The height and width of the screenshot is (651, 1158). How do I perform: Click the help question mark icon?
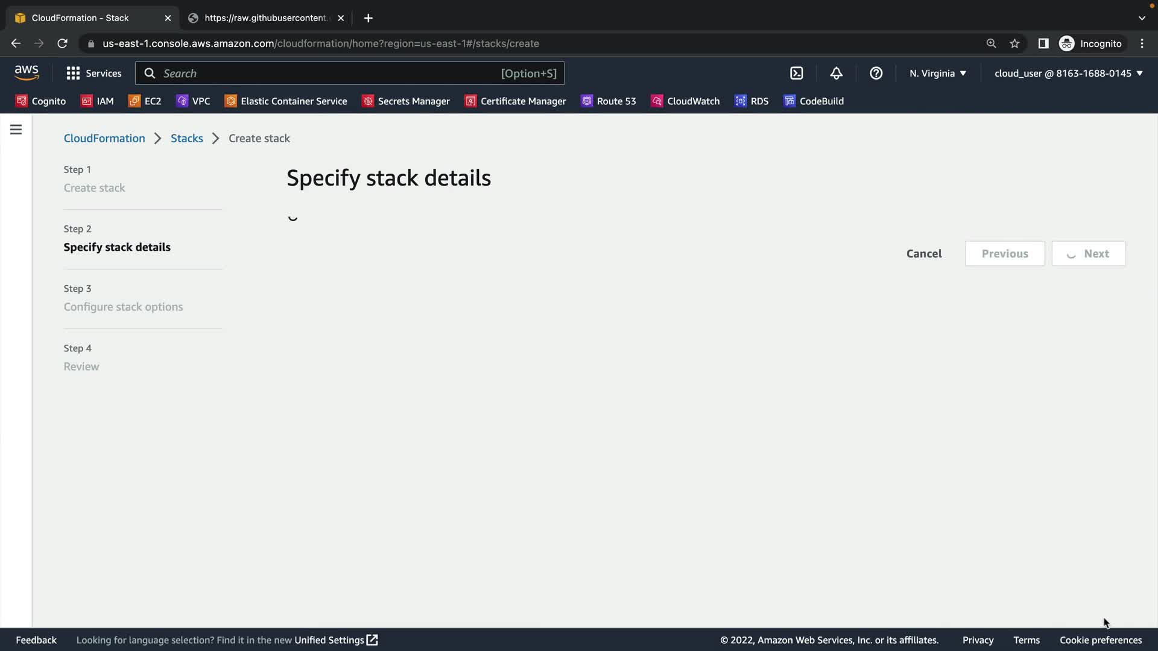pos(876,73)
